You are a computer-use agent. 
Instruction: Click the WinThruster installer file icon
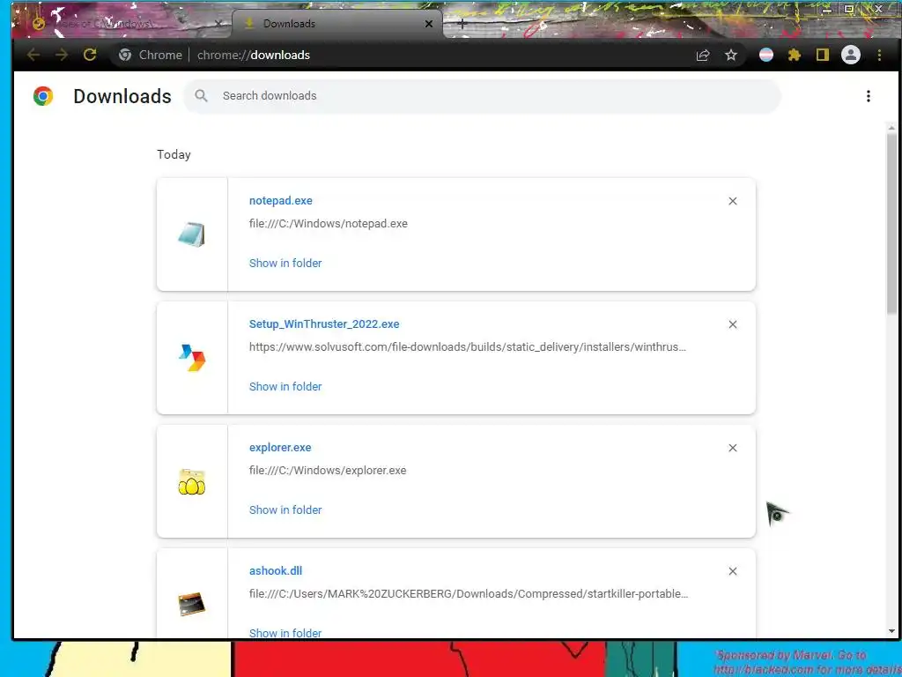(x=191, y=358)
